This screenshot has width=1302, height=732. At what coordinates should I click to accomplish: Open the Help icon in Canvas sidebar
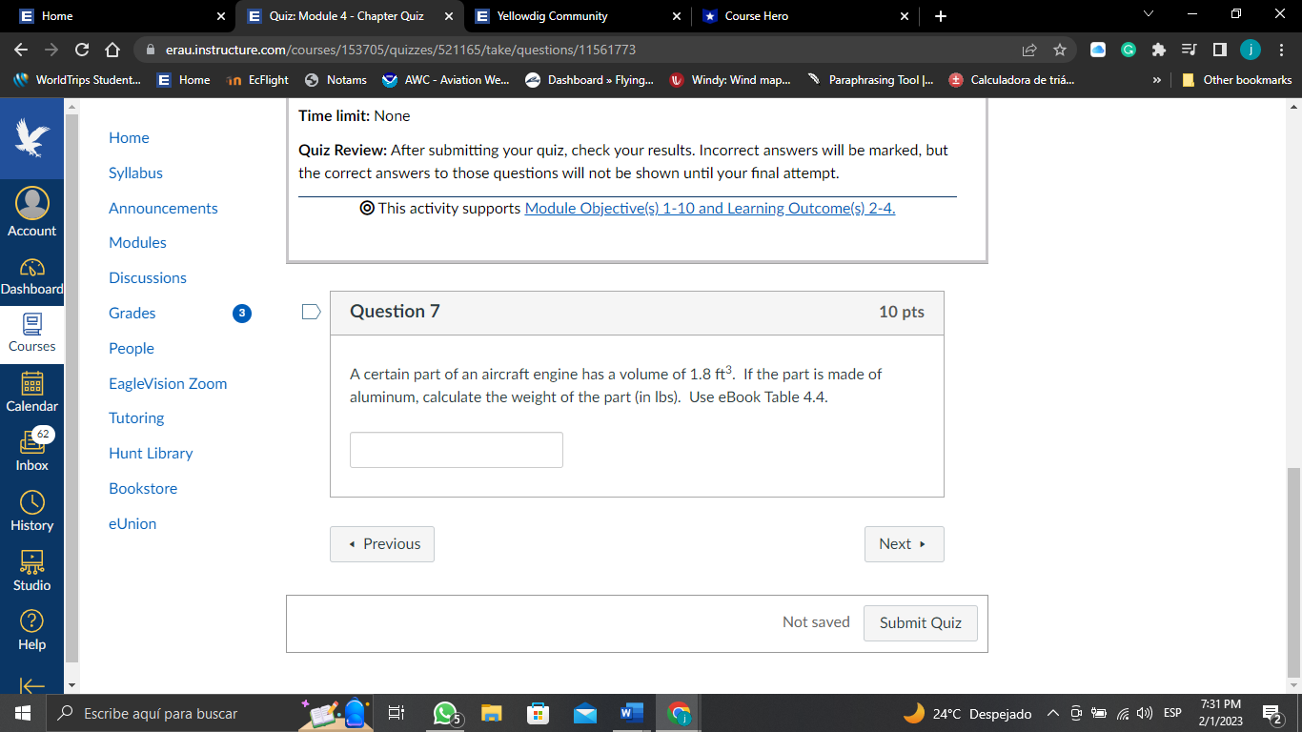pyautogui.click(x=31, y=629)
